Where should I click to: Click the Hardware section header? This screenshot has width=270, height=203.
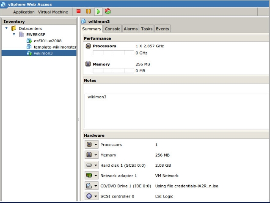point(176,135)
